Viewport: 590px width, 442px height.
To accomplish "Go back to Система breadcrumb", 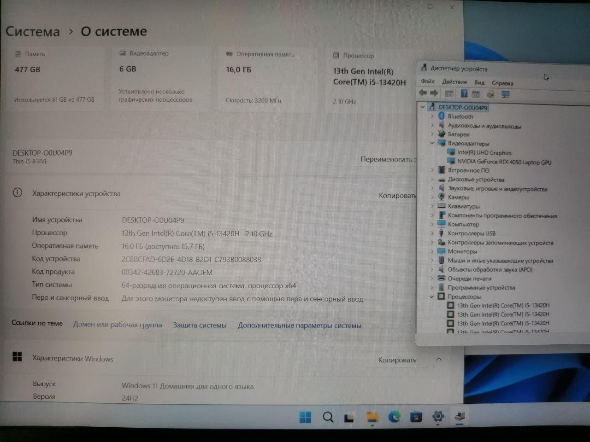I will coord(33,31).
